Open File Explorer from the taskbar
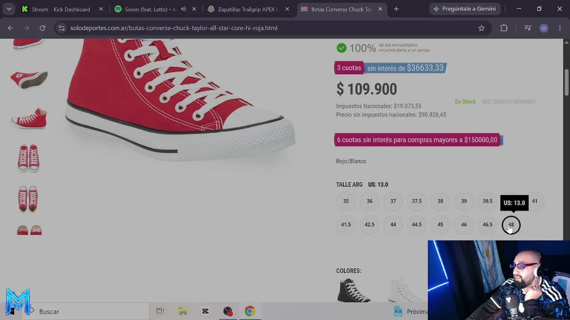Viewport: 570px width, 320px height. pyautogui.click(x=183, y=312)
